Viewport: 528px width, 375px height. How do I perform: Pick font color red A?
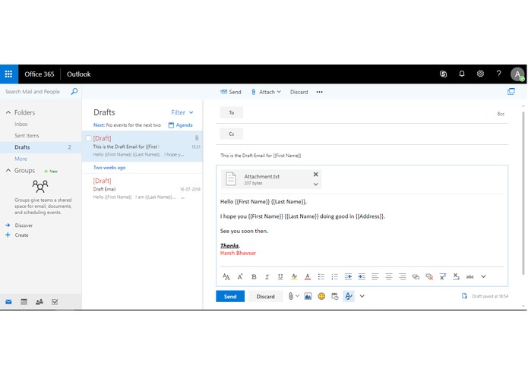click(308, 276)
